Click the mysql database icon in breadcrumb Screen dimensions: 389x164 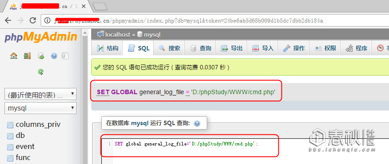pyautogui.click(x=140, y=34)
